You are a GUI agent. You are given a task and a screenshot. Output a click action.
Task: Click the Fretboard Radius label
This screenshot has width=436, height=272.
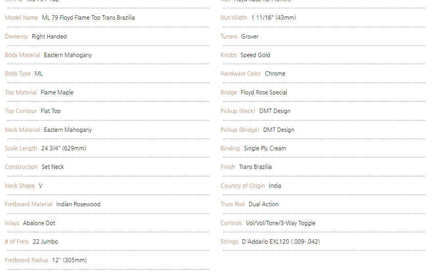pyautogui.click(x=26, y=260)
